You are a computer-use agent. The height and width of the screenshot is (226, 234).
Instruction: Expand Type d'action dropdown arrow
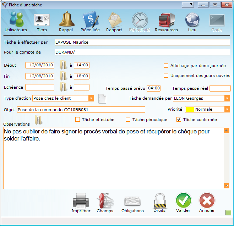91,98
